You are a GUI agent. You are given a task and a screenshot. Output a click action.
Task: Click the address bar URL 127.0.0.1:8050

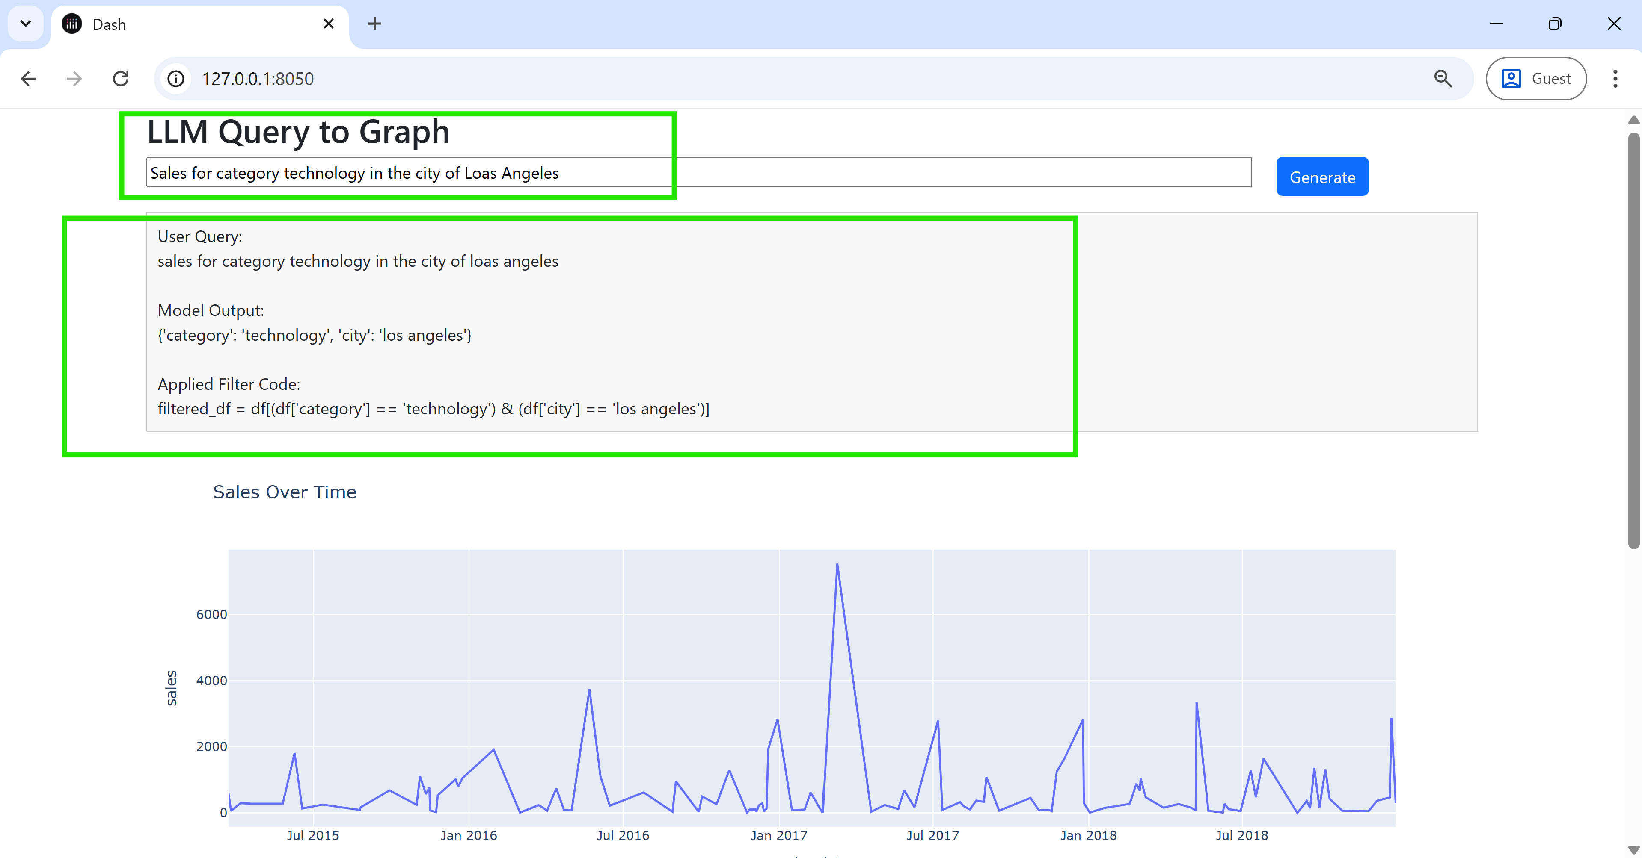pos(258,78)
